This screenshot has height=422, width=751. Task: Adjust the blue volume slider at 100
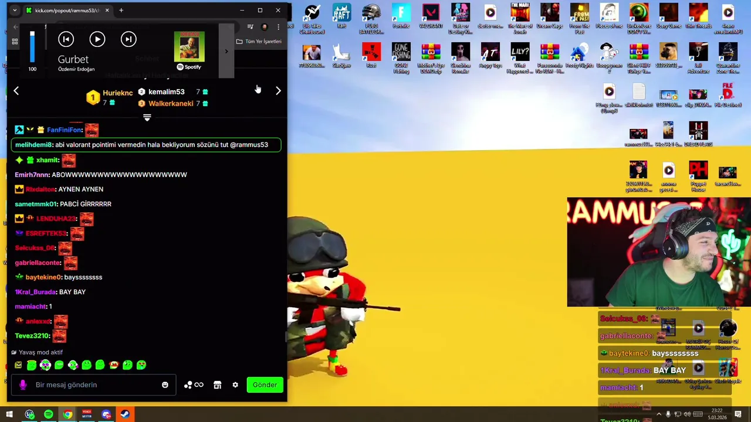tap(32, 46)
